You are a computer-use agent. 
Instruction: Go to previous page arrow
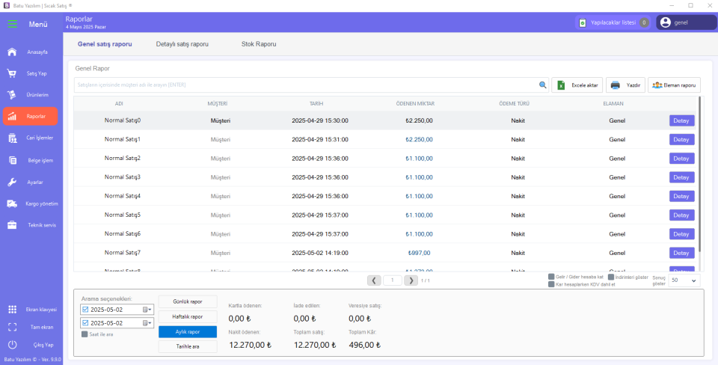point(374,280)
